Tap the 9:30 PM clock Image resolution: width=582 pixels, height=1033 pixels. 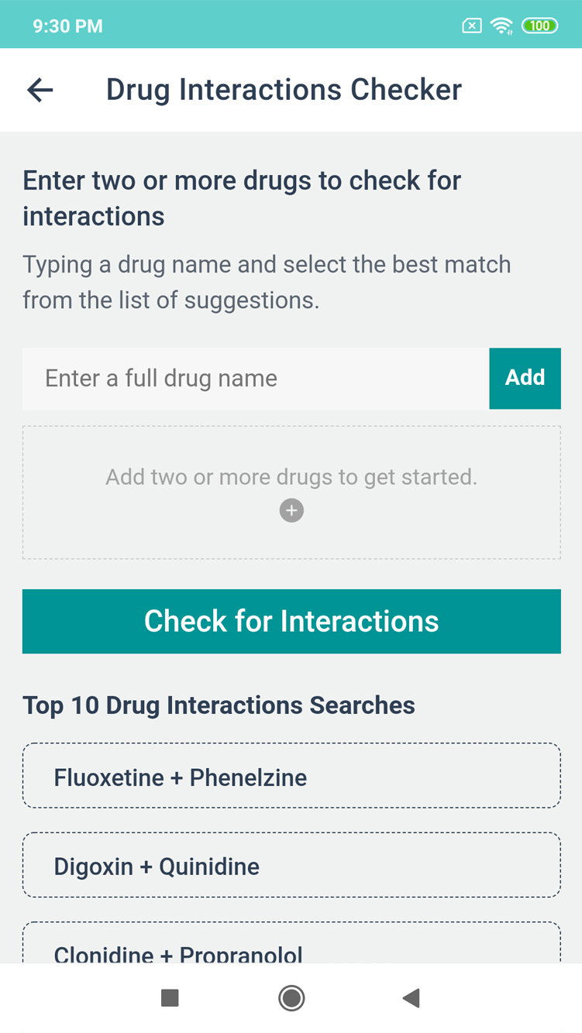click(67, 26)
